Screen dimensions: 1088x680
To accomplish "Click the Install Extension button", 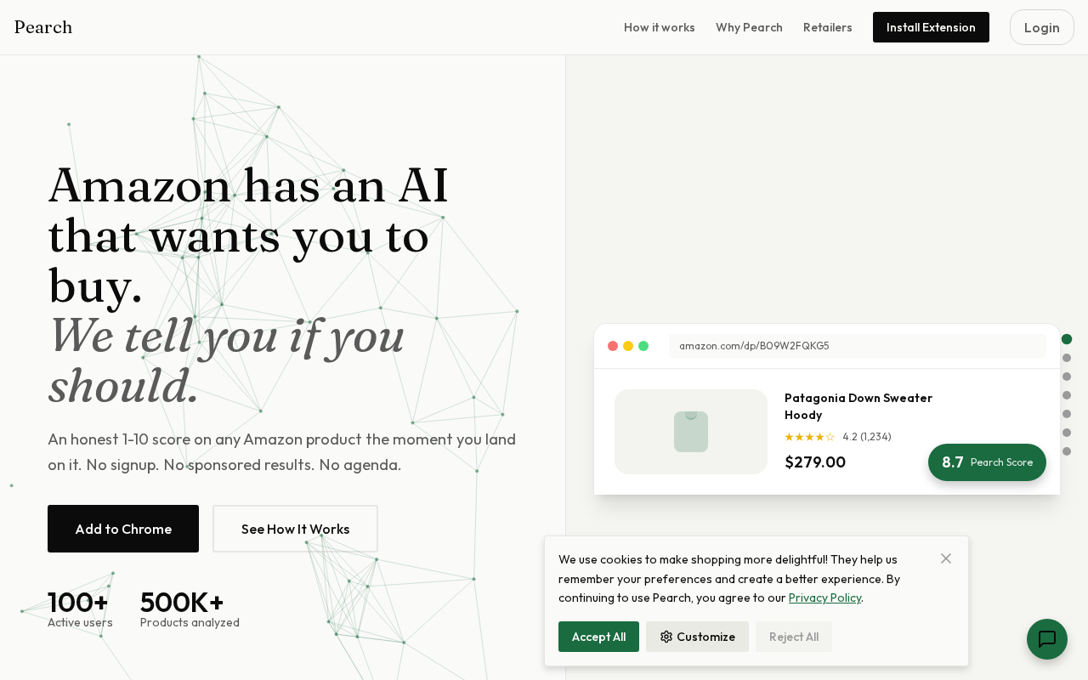I will click(931, 27).
